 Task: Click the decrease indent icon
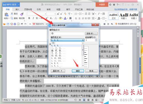(x=86, y=14)
